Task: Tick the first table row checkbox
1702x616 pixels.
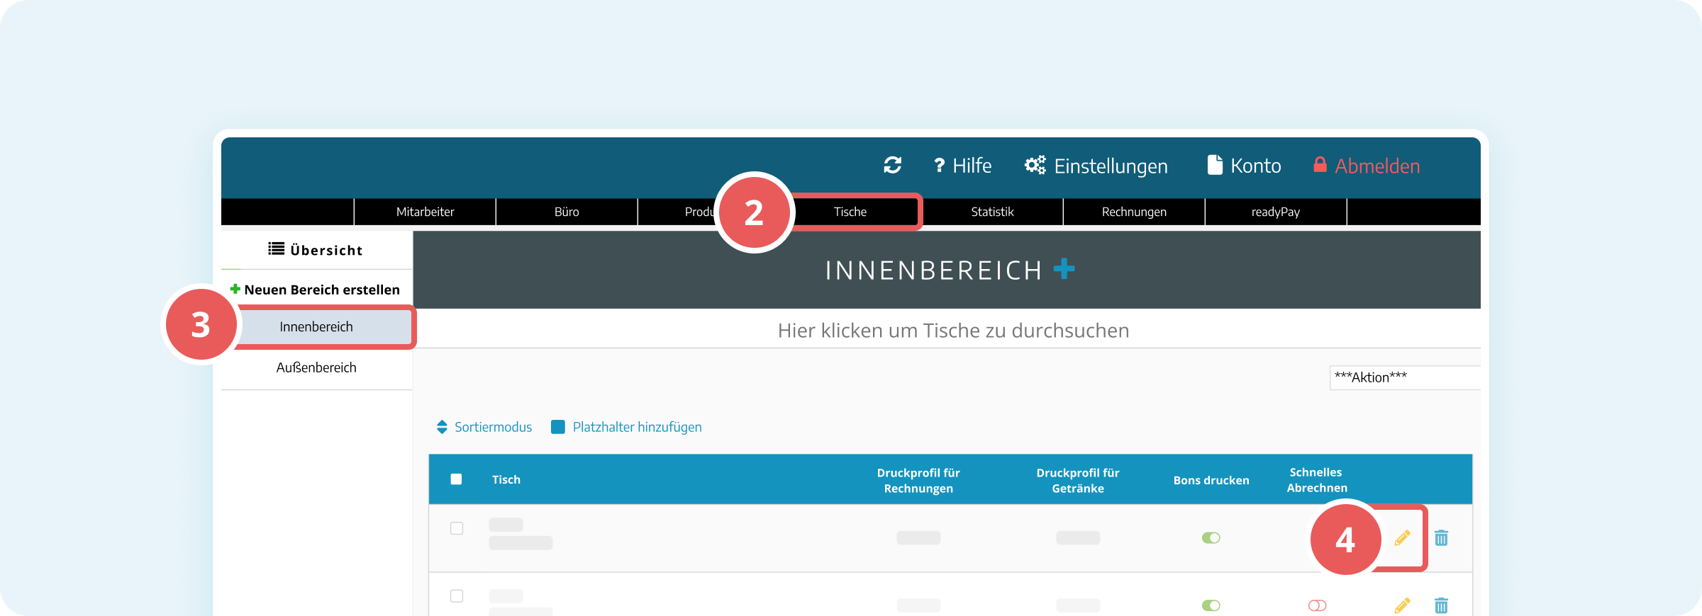Action: pyautogui.click(x=457, y=528)
